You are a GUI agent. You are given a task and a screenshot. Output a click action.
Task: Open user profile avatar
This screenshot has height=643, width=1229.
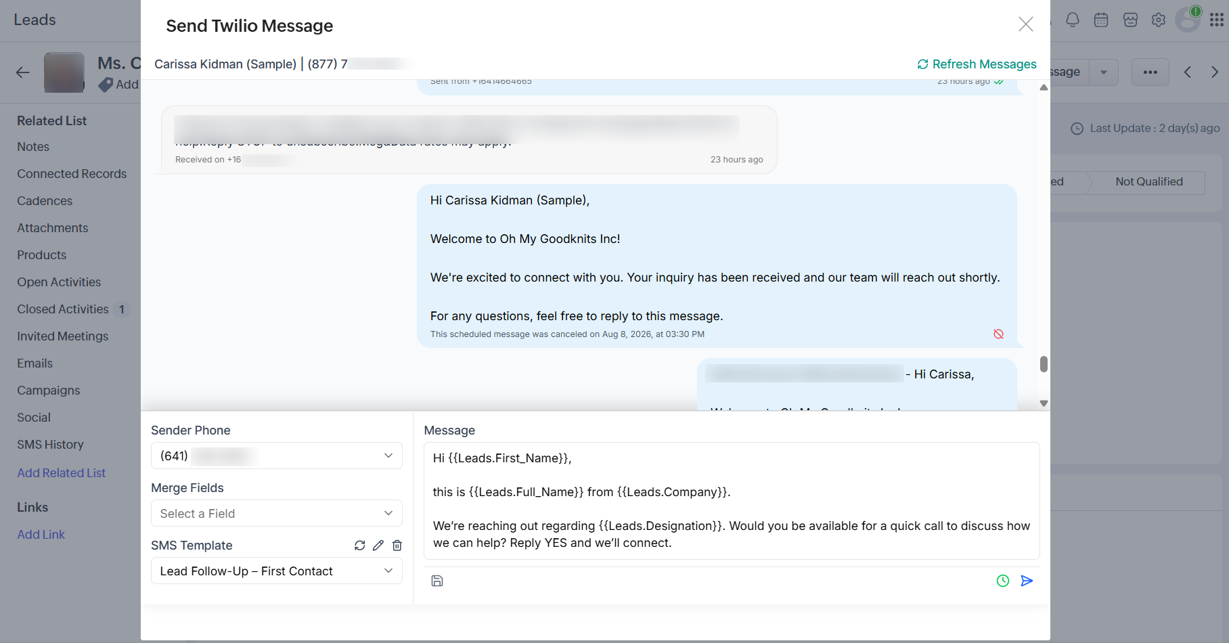(x=1188, y=20)
